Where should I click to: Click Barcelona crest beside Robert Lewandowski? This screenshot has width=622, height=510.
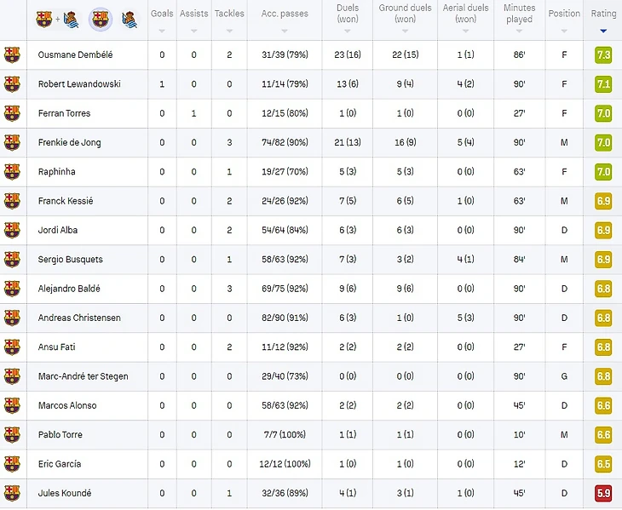12,84
